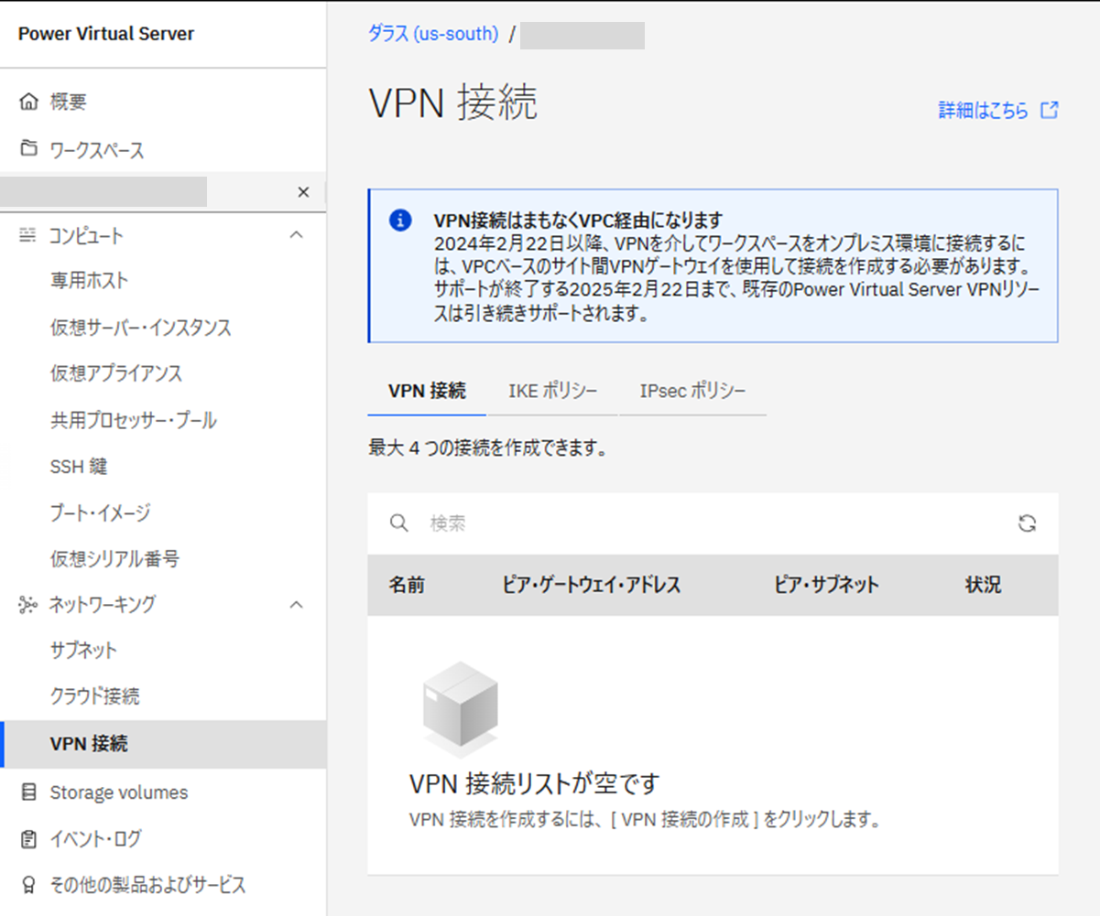Screen dimensions: 1100x916
Task: Switch to the VPN 接続 tab
Action: (427, 391)
